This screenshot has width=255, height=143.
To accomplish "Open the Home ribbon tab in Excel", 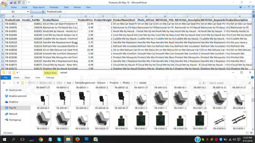I will (13, 7).
